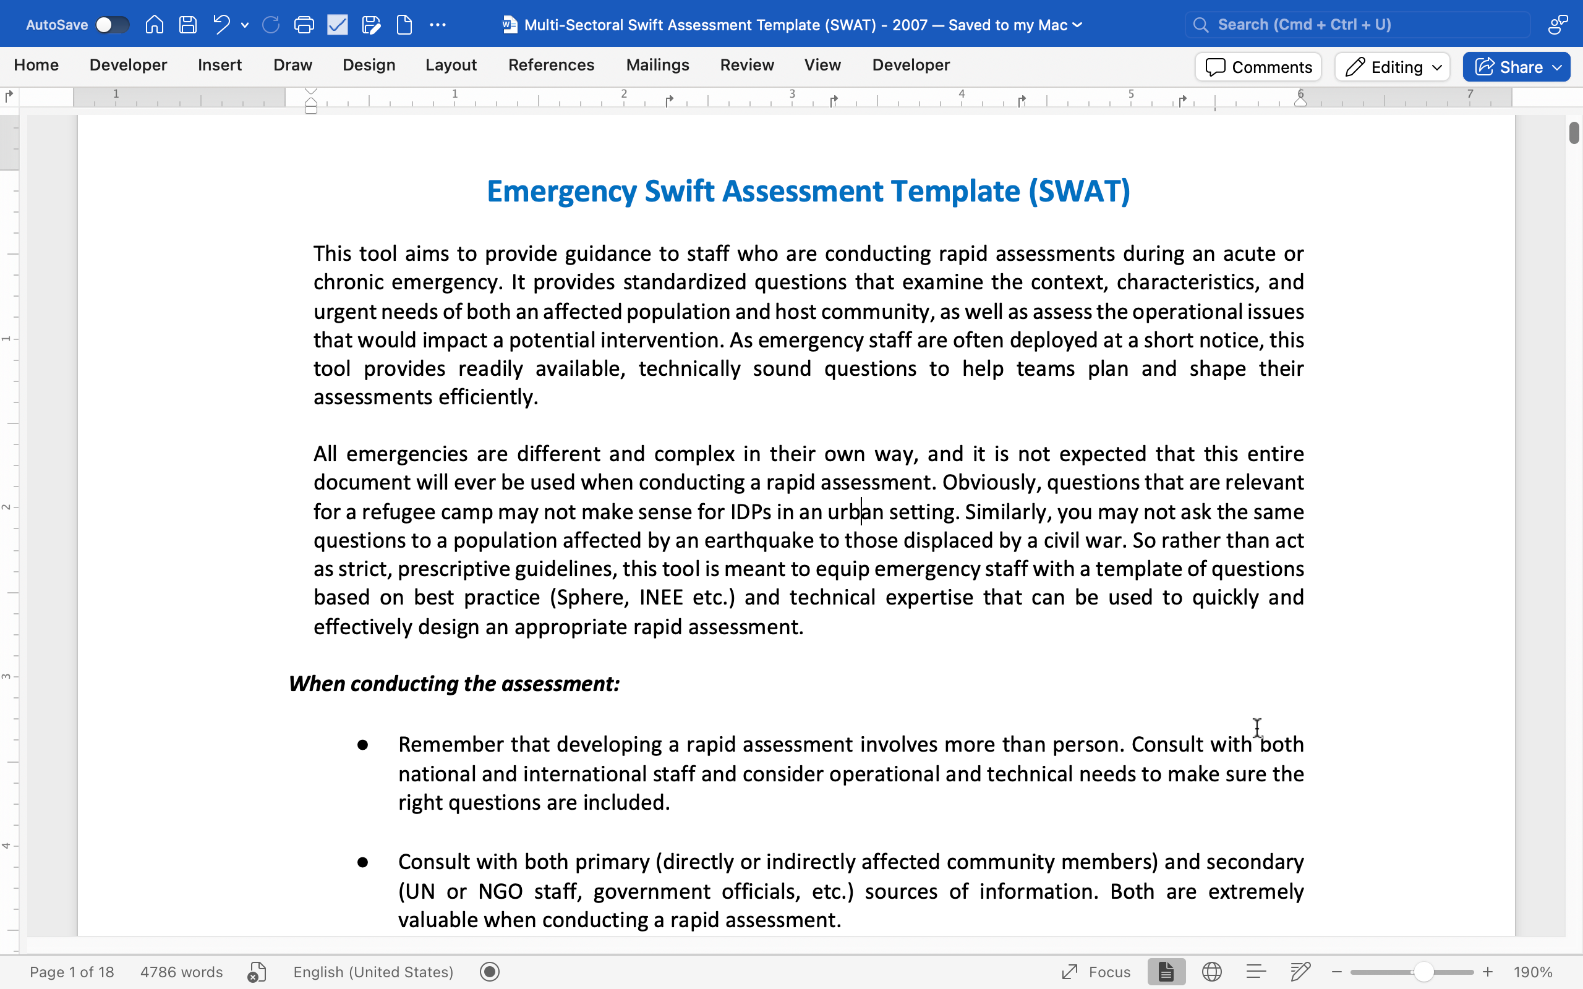Open the Editing mode dropdown
The image size is (1583, 989).
point(1393,67)
